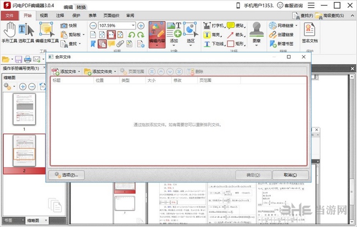Take a snapshot with the camera icon (快照)
The width and height of the screenshot is (357, 227).
click(x=69, y=25)
